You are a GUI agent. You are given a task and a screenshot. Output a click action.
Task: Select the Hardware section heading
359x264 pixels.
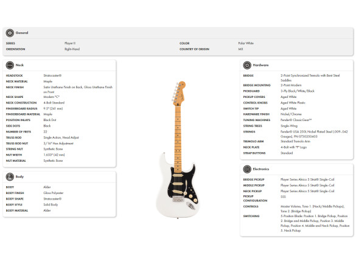tap(260, 65)
